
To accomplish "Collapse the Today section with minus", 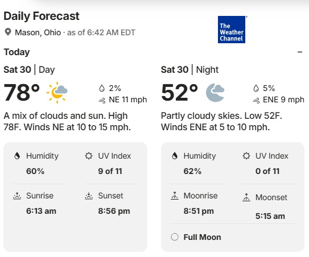I will click(300, 52).
